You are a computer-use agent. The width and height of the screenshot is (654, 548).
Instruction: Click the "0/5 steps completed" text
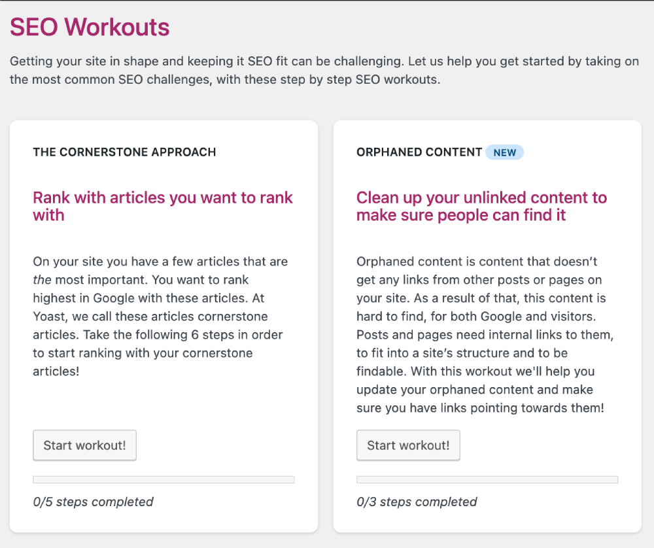(x=93, y=502)
